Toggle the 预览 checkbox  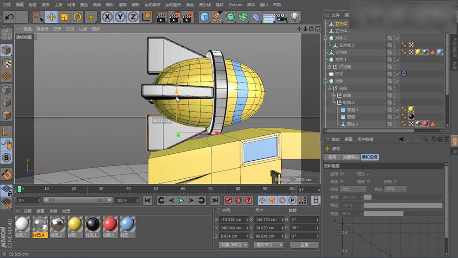click(369, 174)
